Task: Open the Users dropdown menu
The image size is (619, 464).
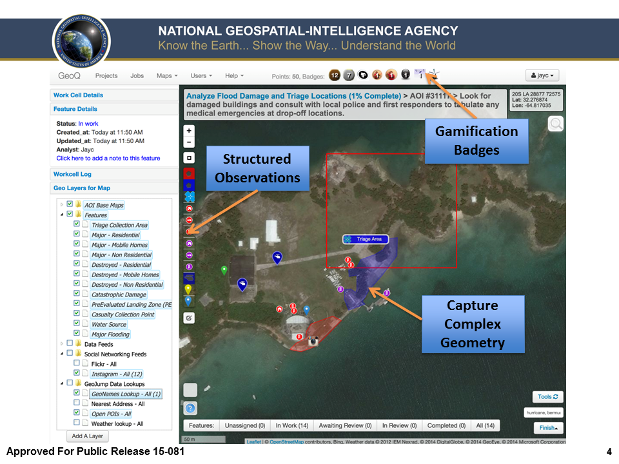Action: (201, 76)
